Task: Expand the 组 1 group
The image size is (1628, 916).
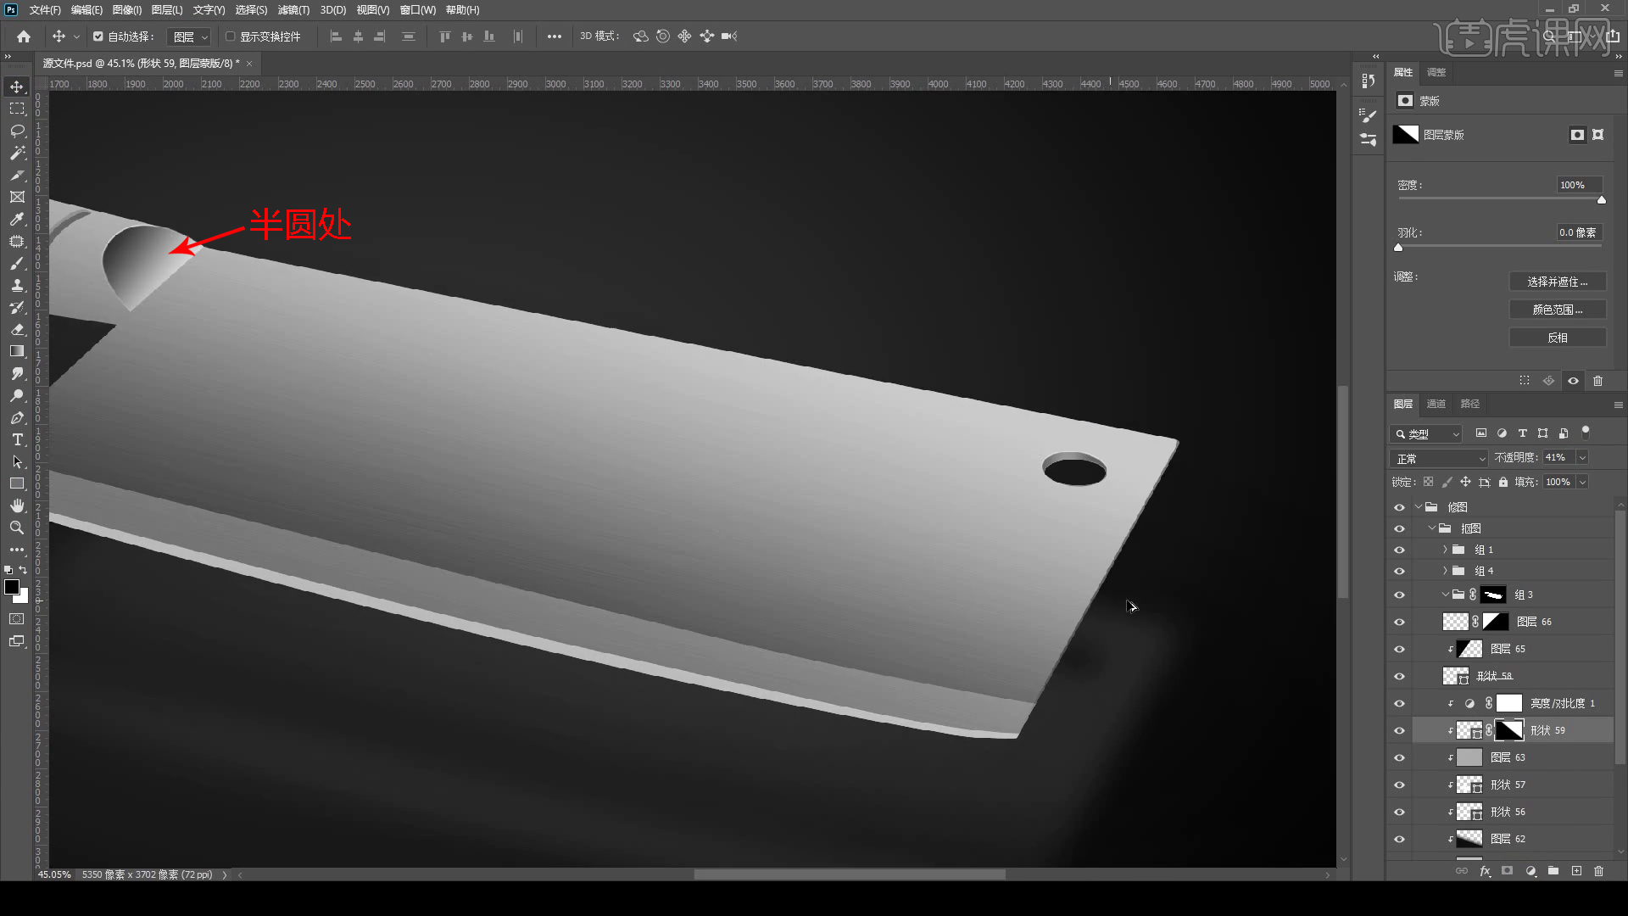Action: 1445,550
